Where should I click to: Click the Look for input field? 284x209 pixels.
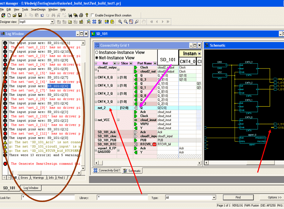point(48,198)
